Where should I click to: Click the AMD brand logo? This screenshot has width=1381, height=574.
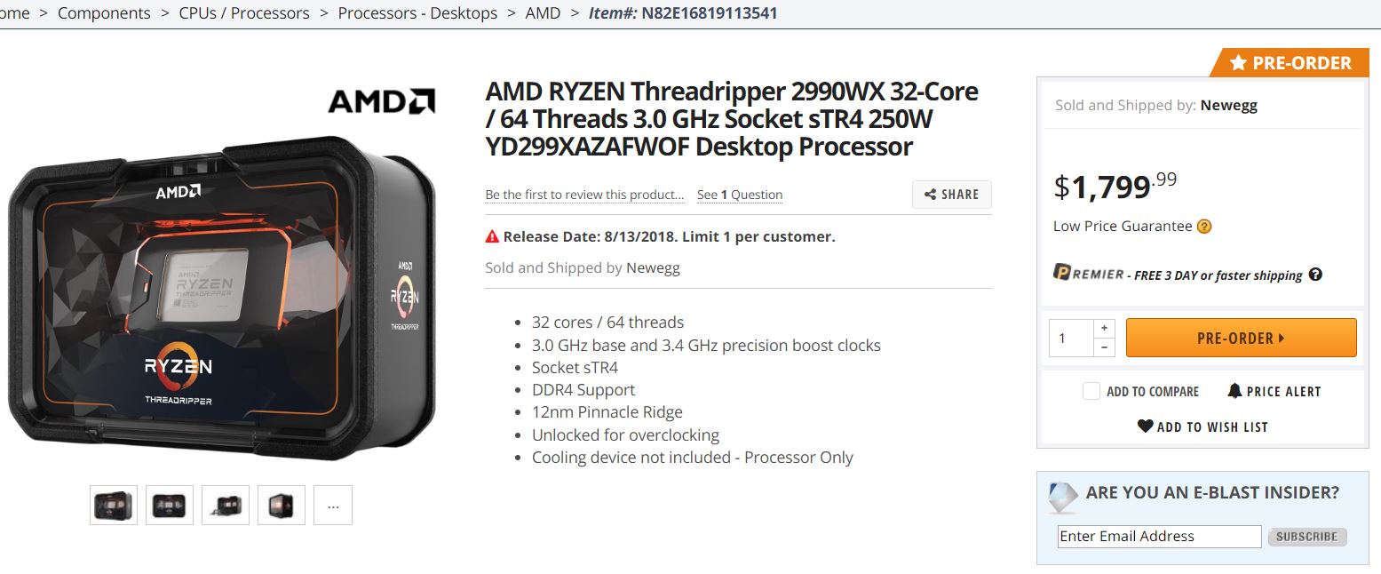click(x=381, y=101)
